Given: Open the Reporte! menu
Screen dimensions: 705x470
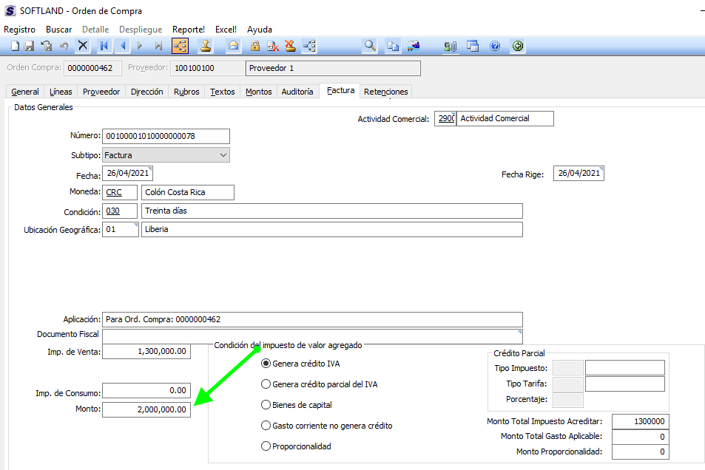Looking at the screenshot, I should (x=189, y=30).
